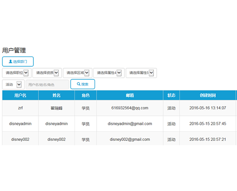Screen dimensions: 237x191
Task: Open the 请选择区域 dropdown
Action: point(78,73)
